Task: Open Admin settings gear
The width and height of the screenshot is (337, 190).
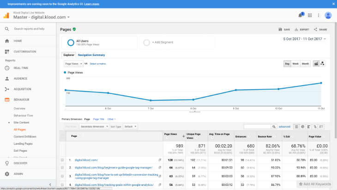Action: [7, 174]
